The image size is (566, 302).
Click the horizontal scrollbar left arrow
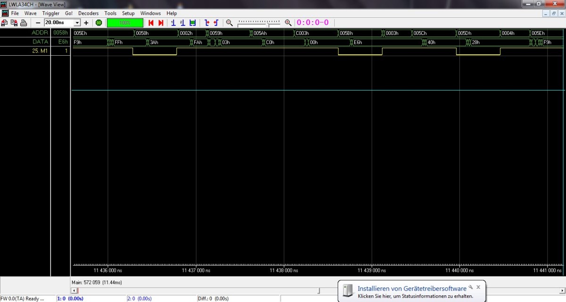click(74, 291)
